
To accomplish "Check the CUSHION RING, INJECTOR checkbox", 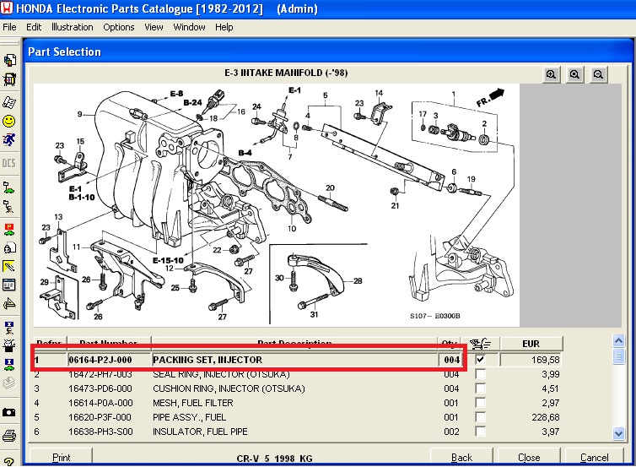I will [x=480, y=388].
